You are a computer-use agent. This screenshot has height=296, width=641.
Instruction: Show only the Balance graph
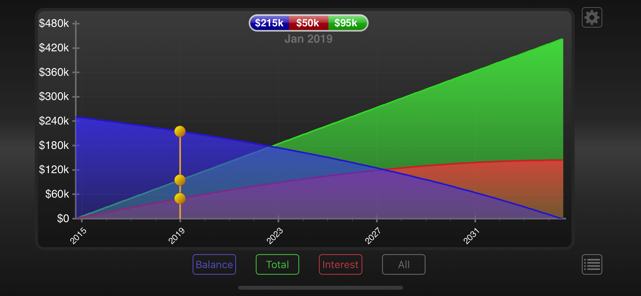click(x=214, y=264)
